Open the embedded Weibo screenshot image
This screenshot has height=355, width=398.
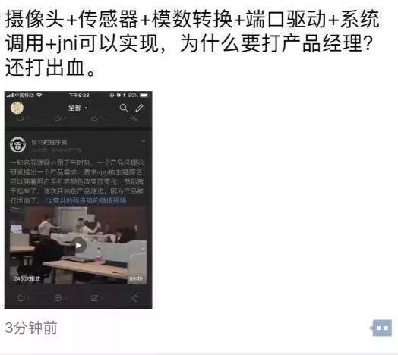point(78,199)
